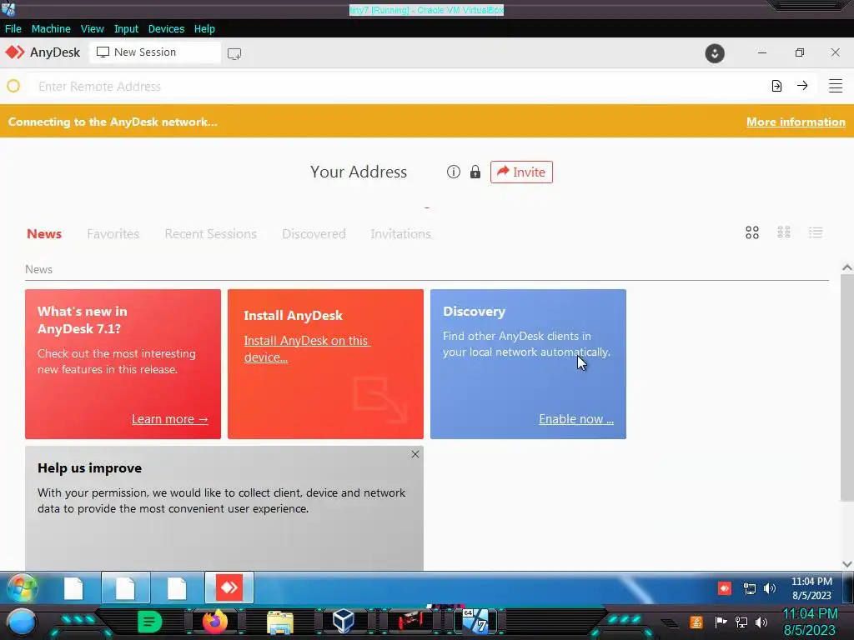Open the AnyDesk hamburger main menu
The image size is (854, 640).
tap(836, 86)
